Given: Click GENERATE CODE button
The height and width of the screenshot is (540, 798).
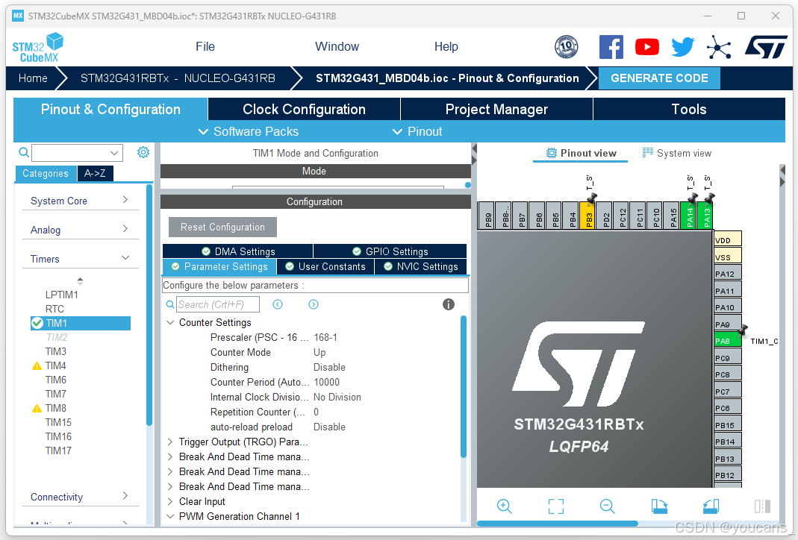Looking at the screenshot, I should click(659, 78).
